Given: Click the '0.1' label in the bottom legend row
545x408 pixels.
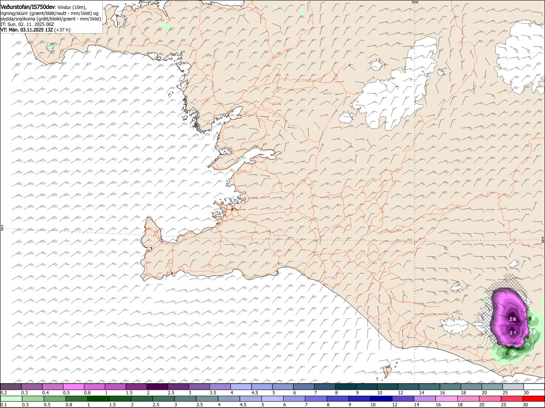Looking at the screenshot, I should tap(4, 404).
